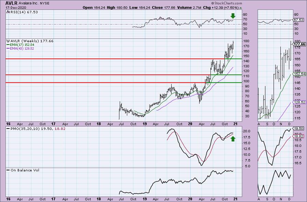Click the bar-chart icon before AVLR (Weekly)
Viewport: 307px width, 202px height.
8,41
